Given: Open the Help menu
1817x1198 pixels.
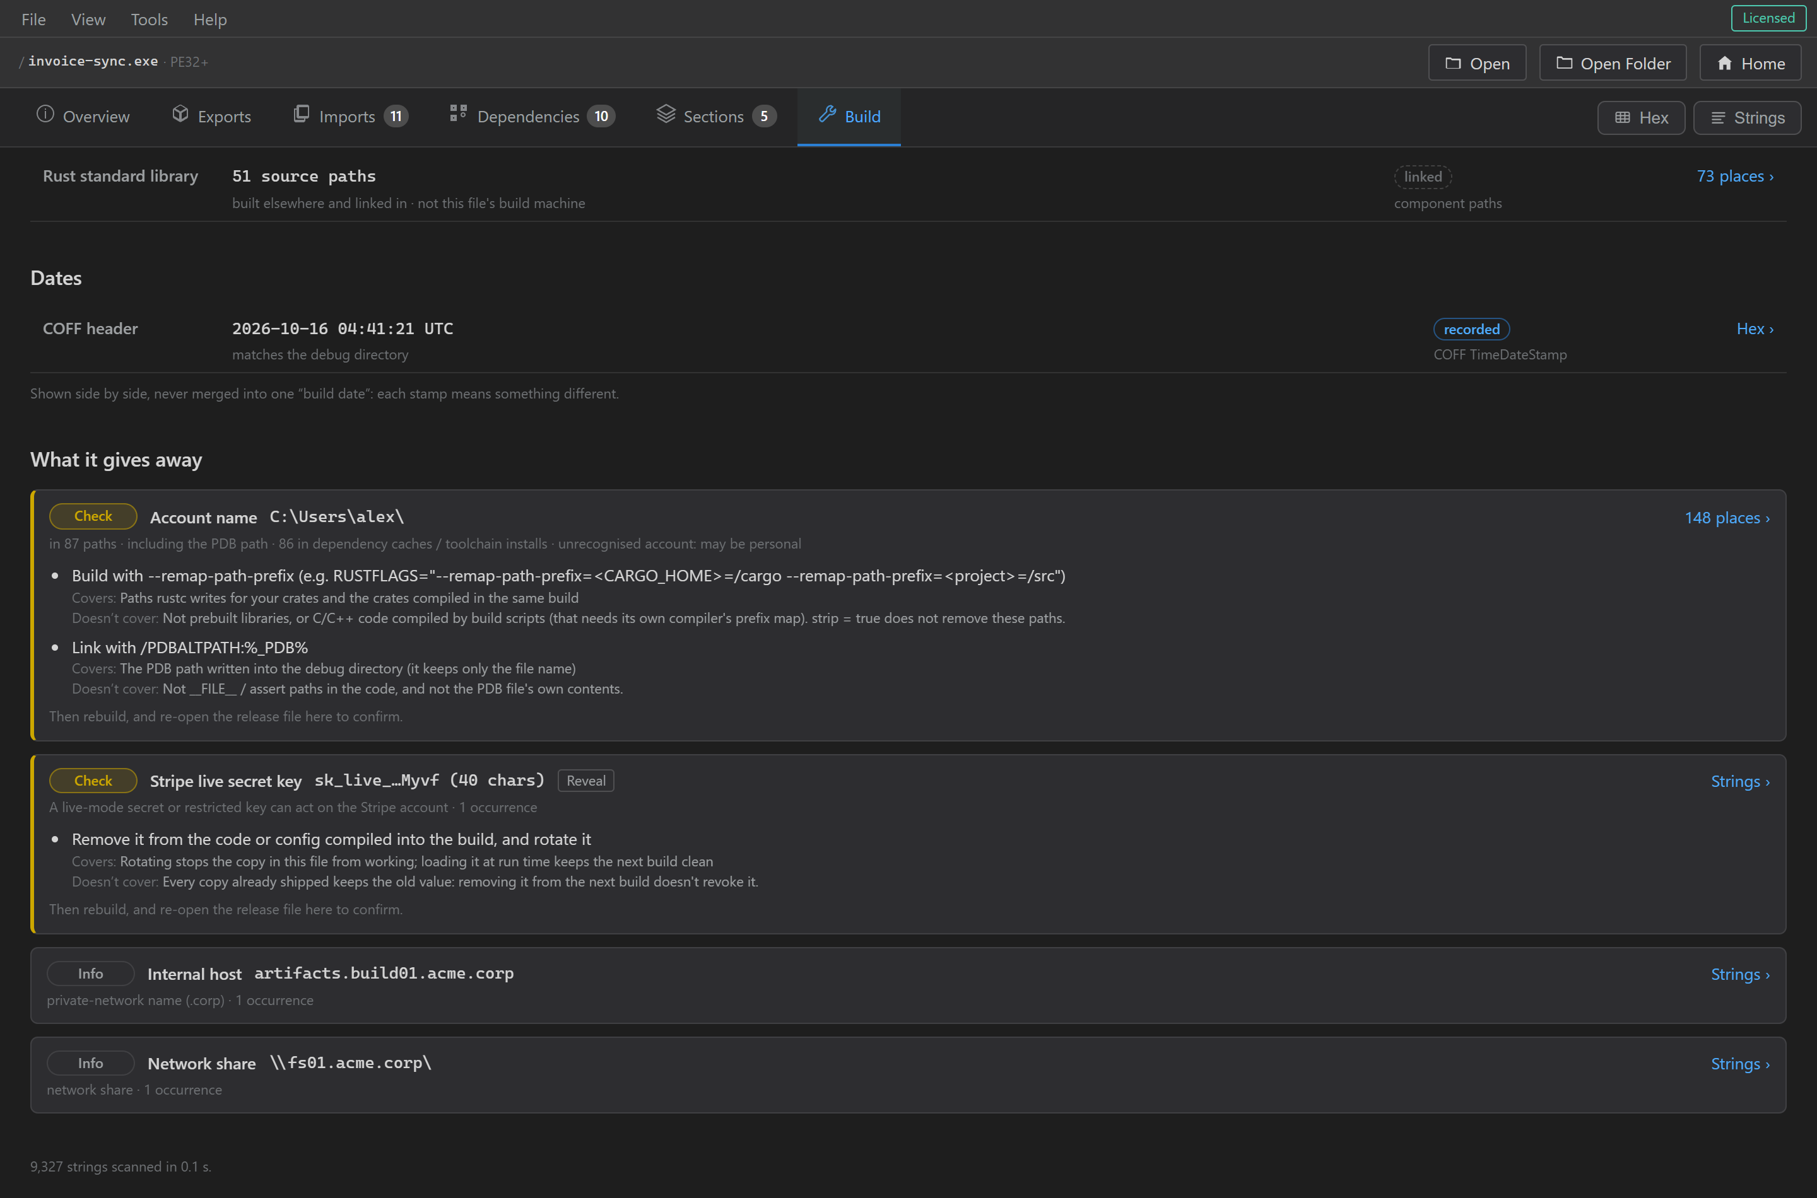Looking at the screenshot, I should 209,19.
